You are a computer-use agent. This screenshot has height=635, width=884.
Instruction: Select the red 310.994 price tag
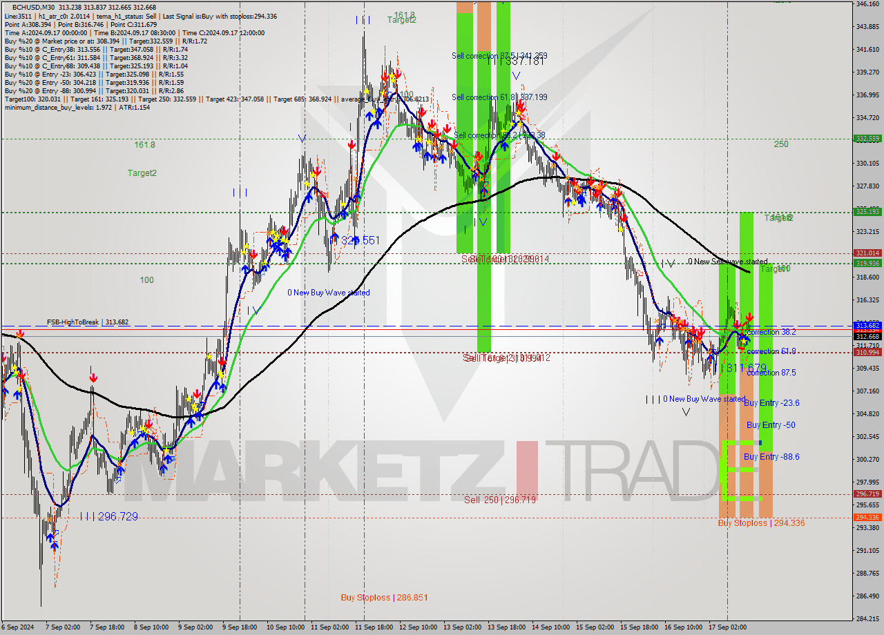[x=867, y=352]
